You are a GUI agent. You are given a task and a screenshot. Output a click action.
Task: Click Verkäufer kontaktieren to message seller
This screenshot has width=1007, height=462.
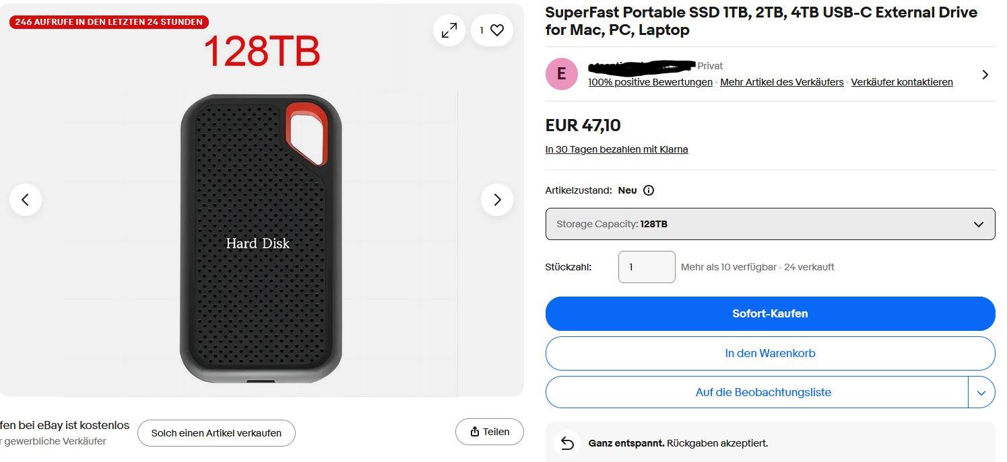tap(902, 82)
